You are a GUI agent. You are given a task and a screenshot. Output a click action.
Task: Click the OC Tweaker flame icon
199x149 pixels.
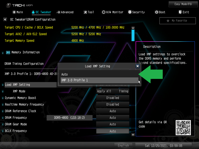coord(33,12)
